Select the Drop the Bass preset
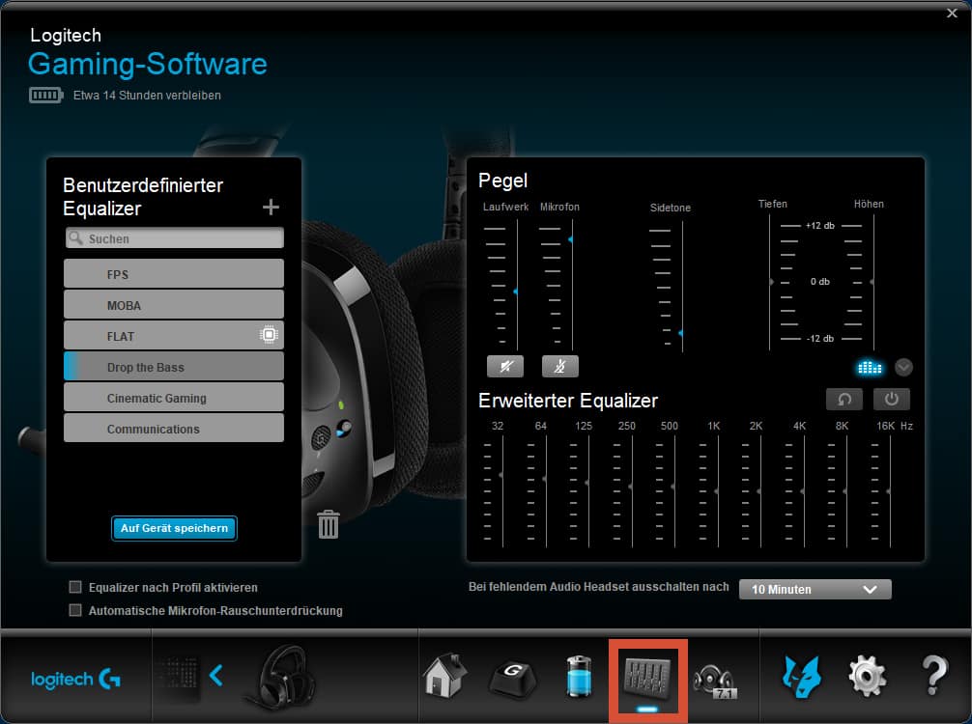The image size is (972, 724). (x=174, y=367)
